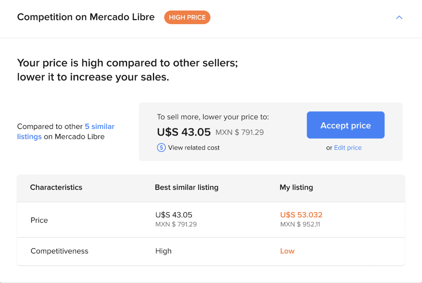
Task: Click the orange U$S 53.032 listing price
Action: point(301,215)
